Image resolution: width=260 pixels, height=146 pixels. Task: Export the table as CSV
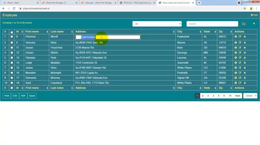click(15, 96)
